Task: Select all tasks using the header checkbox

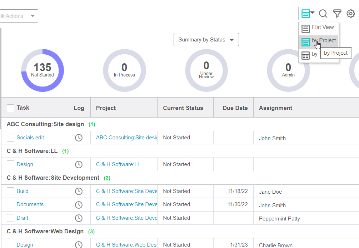Action: point(10,107)
